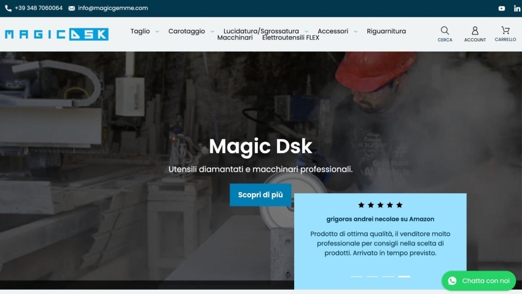Click the phone handset icon
Screen dimensions: 522x294
8,9
